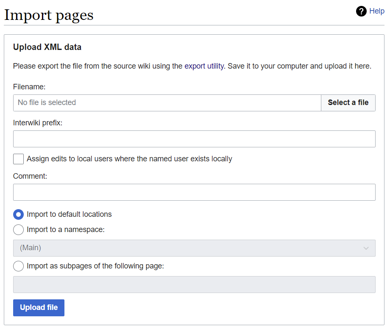390x329 pixels.
Task: Focus the Interwiki prefix text box
Action: click(194, 139)
